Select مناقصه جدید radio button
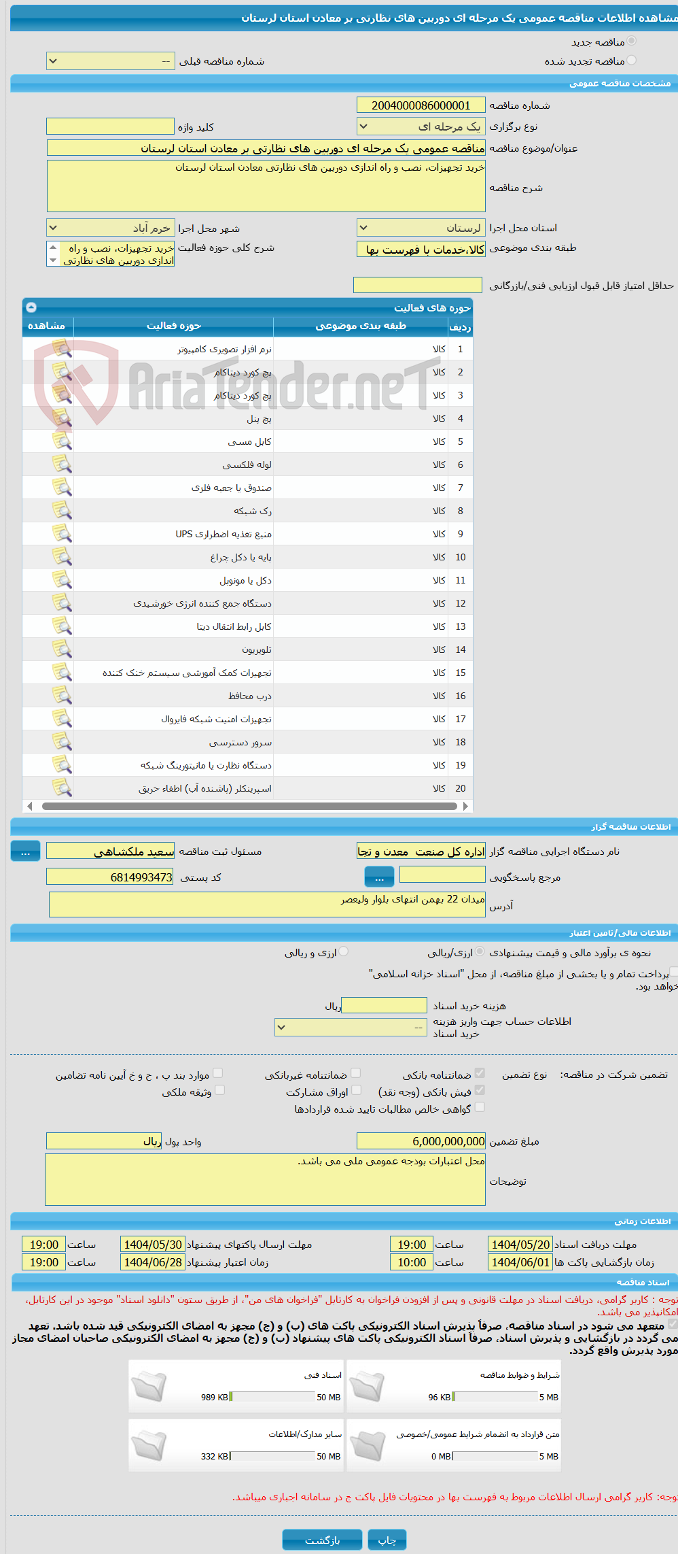This screenshot has height=1554, width=678. [632, 41]
